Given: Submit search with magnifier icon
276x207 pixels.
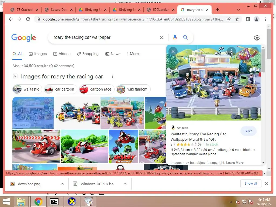Looking at the screenshot, I should (185, 37).
